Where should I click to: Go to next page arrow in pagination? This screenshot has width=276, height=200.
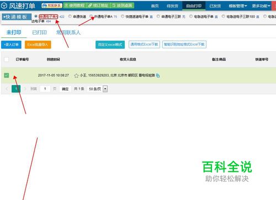click(x=25, y=89)
